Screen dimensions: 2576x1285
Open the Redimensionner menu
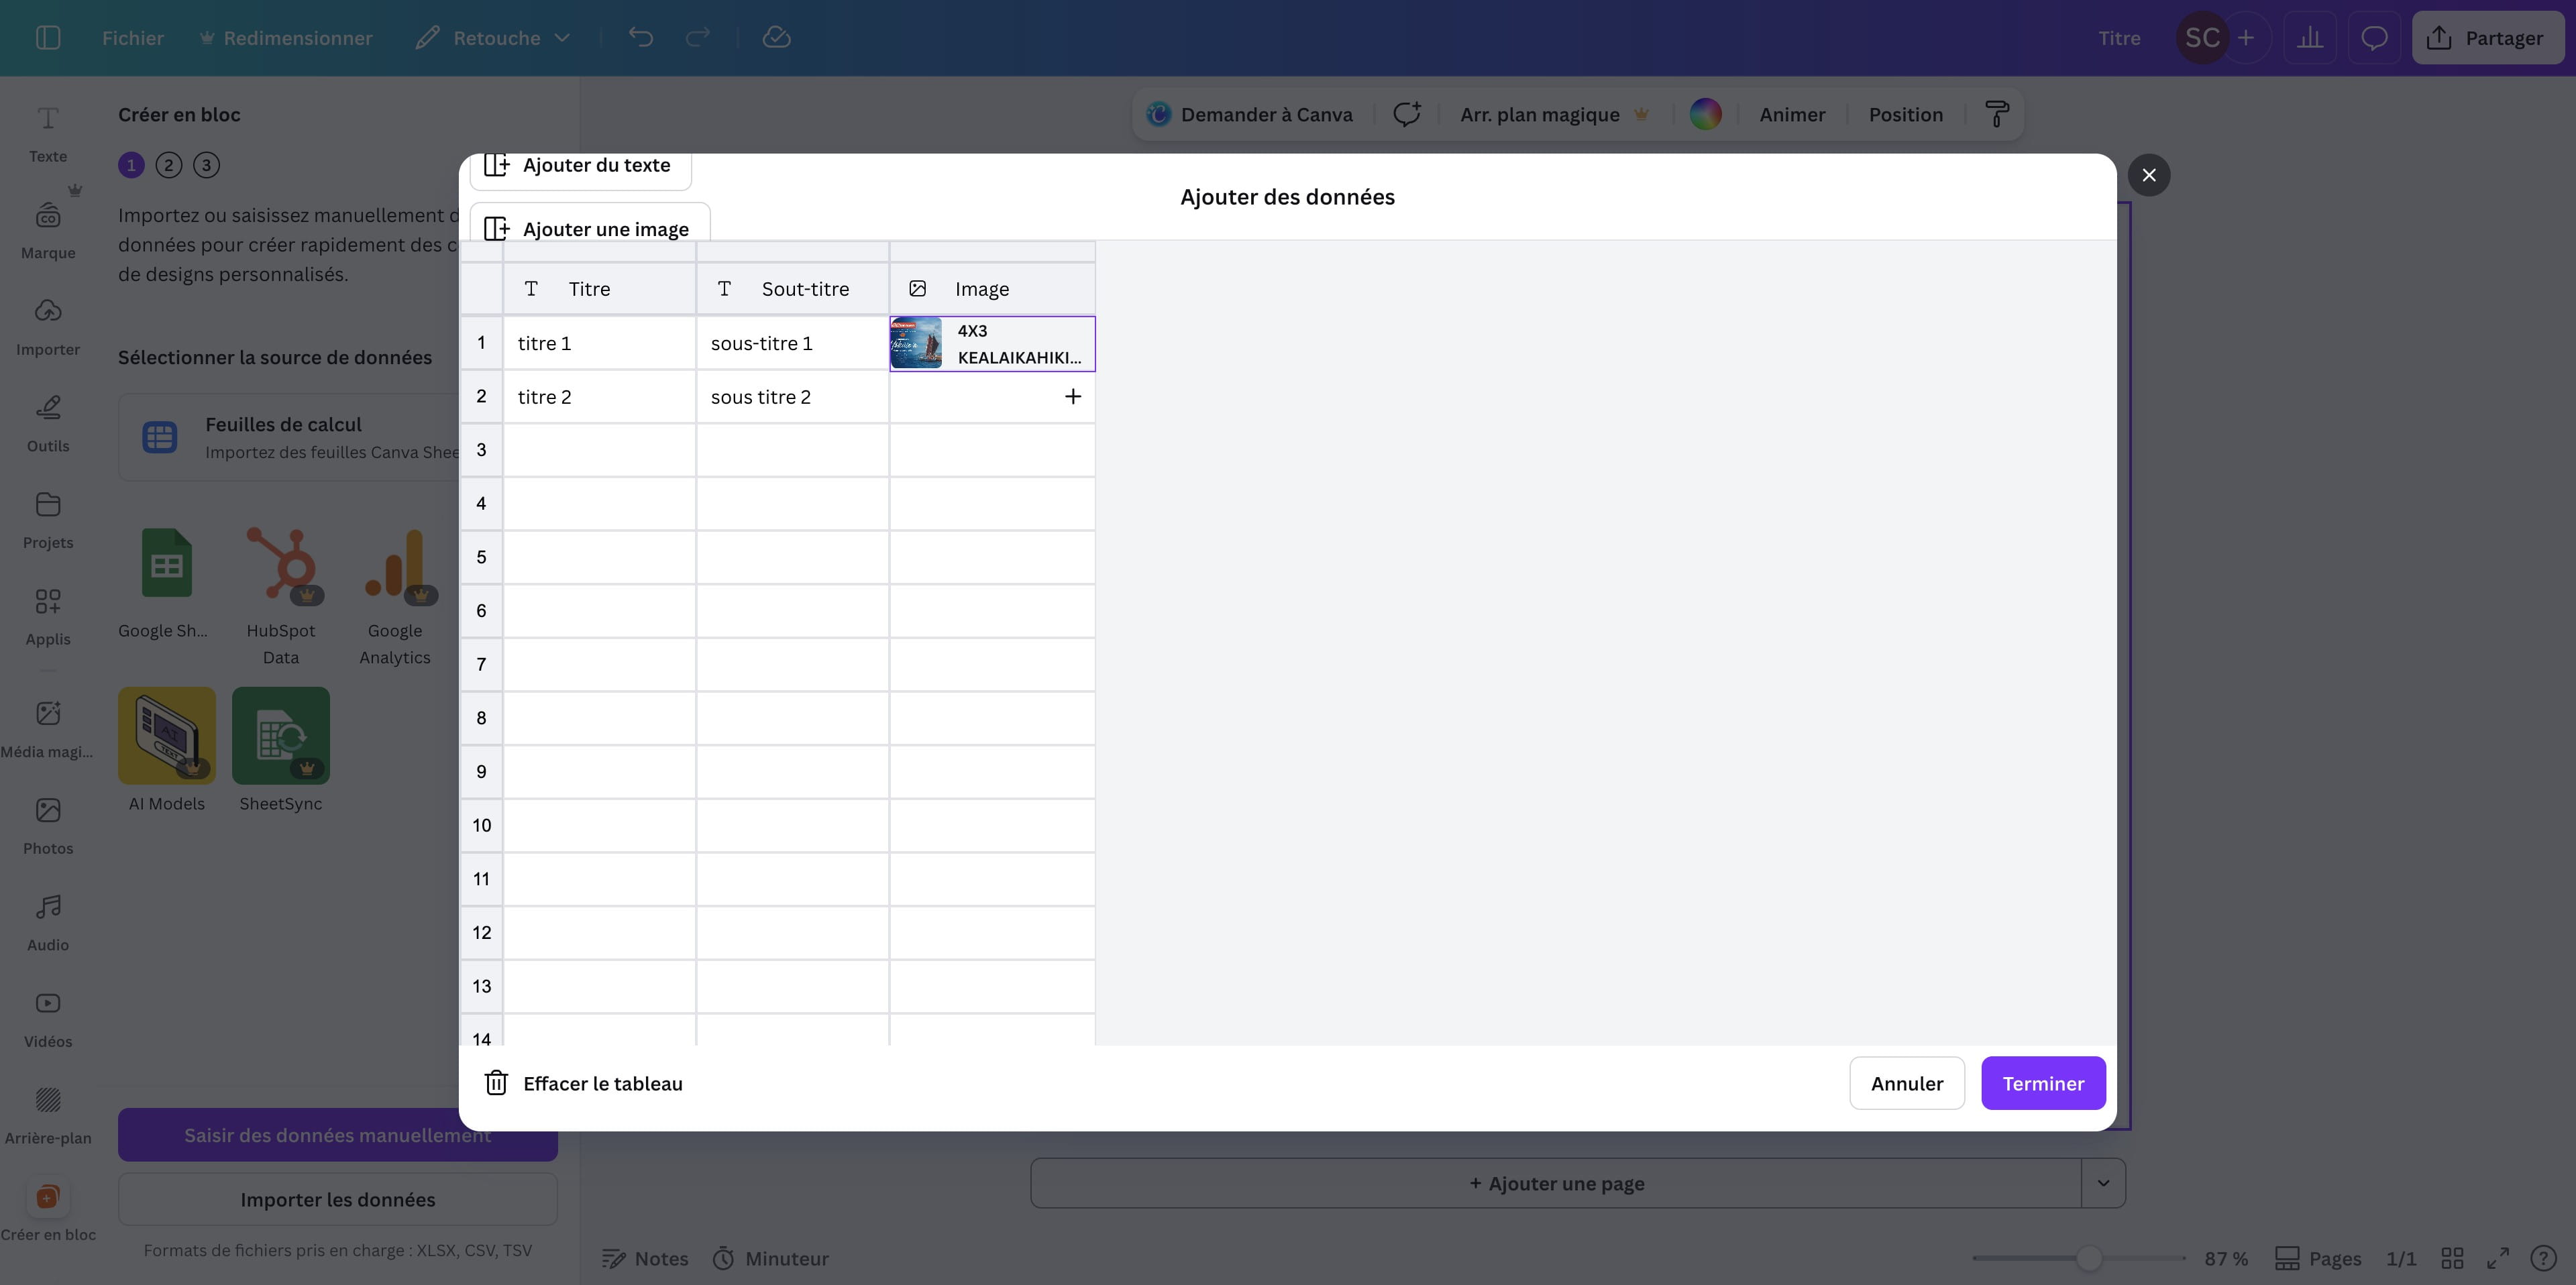coord(286,38)
